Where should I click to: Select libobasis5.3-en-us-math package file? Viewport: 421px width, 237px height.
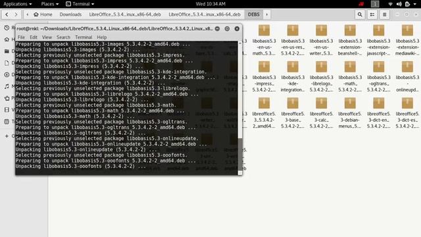tap(264, 40)
